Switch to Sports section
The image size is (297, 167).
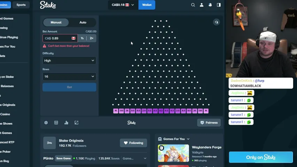(21, 5)
